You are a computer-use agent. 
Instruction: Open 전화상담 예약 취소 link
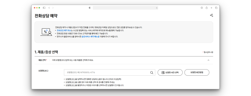[64, 30]
